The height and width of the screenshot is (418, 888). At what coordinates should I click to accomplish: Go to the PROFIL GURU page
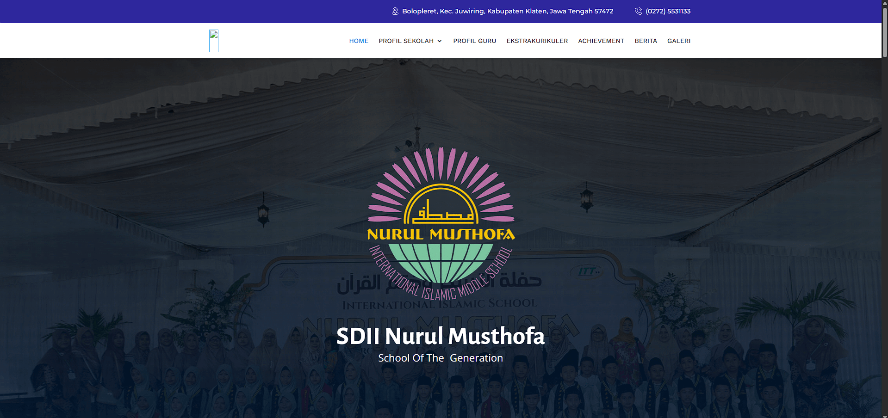tap(474, 41)
